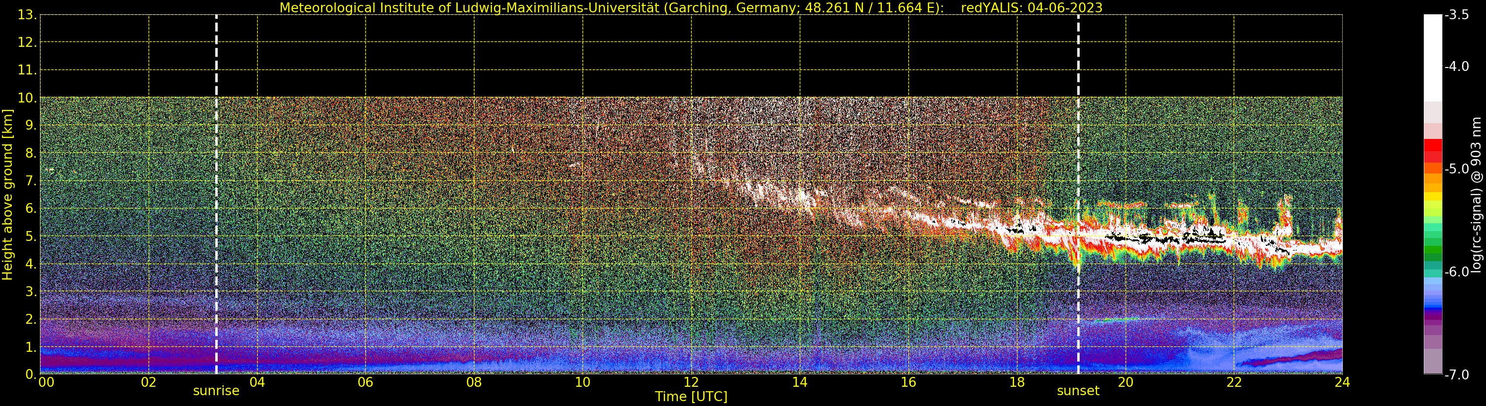Click the white top section of the colorbar
1486x406 pixels.
pos(1433,58)
